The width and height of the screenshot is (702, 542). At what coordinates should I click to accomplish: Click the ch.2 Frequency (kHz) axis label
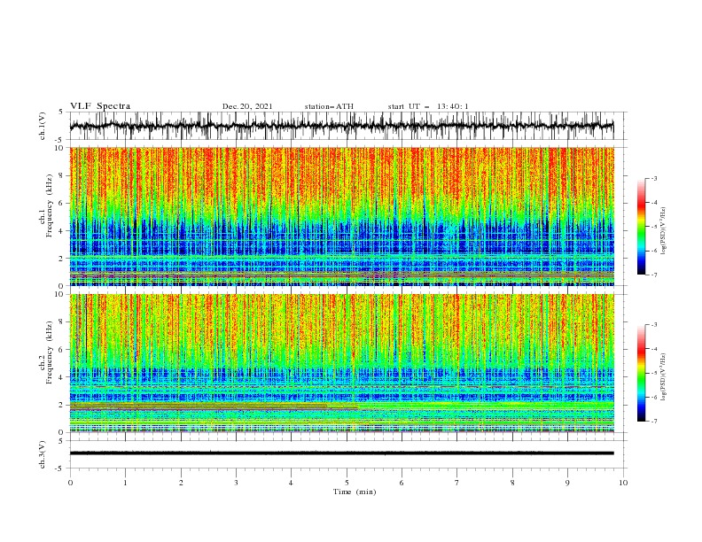point(46,352)
